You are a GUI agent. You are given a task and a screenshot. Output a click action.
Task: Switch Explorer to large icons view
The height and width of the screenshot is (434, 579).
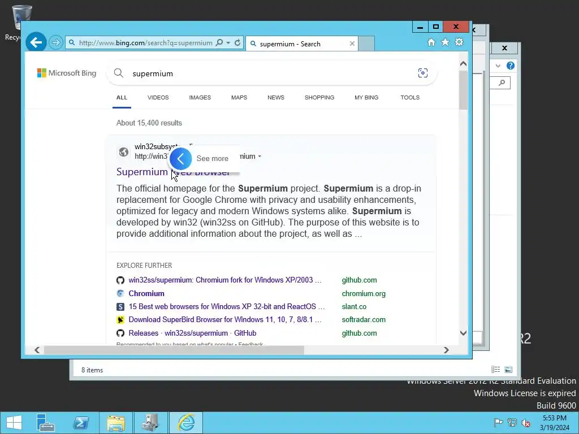(x=508, y=370)
